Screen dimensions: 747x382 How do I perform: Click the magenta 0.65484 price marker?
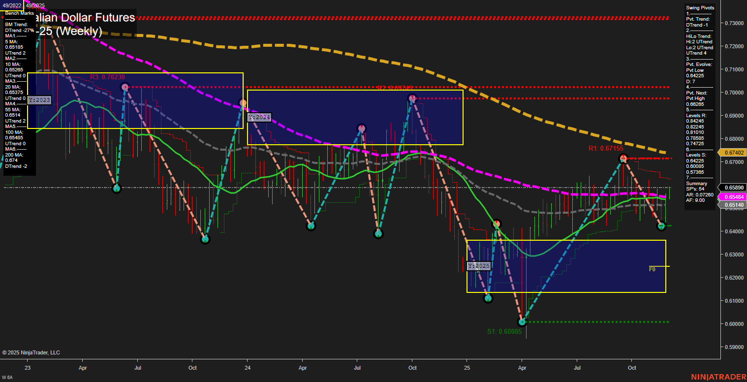[733, 197]
